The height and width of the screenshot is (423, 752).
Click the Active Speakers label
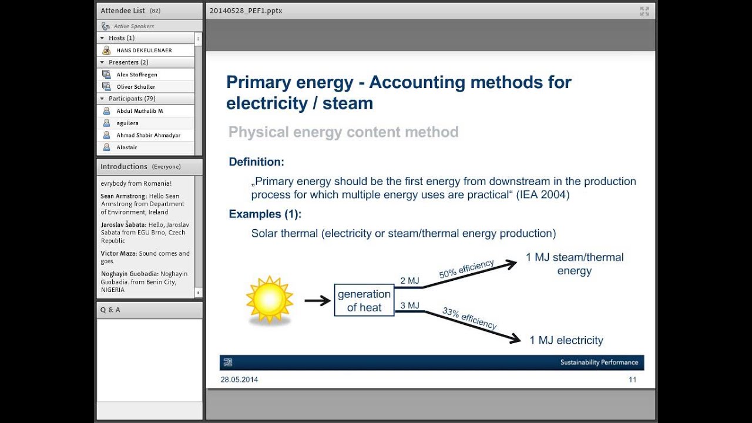(x=134, y=26)
